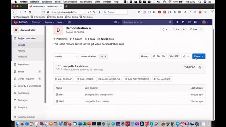
Task: Open the 1 Branch link
Action: pos(76,39)
